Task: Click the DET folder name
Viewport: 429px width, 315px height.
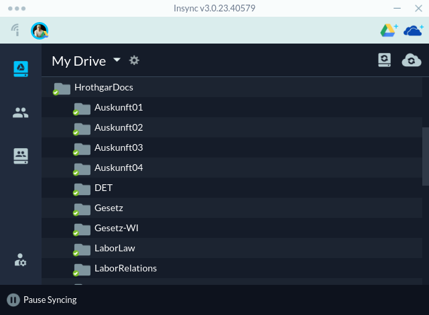Action: tap(103, 188)
